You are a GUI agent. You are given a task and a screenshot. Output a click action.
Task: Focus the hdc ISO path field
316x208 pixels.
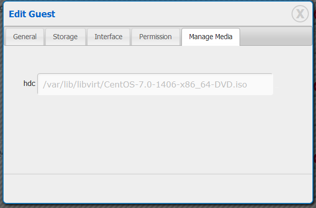point(155,84)
